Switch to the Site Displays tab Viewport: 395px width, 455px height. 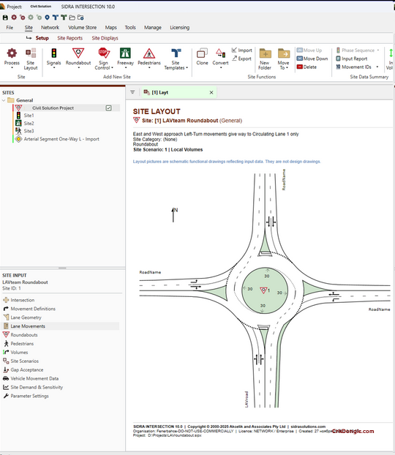[x=105, y=38]
